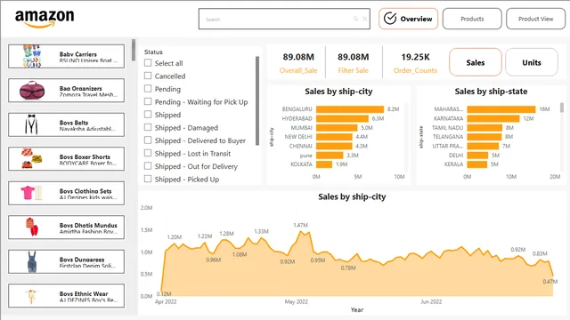Image resolution: width=570 pixels, height=320 pixels.
Task: Click the BENGALURU bar in city chart
Action: [350, 109]
